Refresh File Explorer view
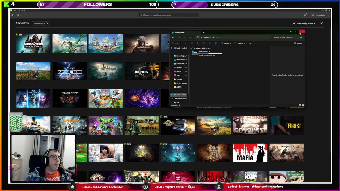This screenshot has height=191, width=340. coord(191,37)
